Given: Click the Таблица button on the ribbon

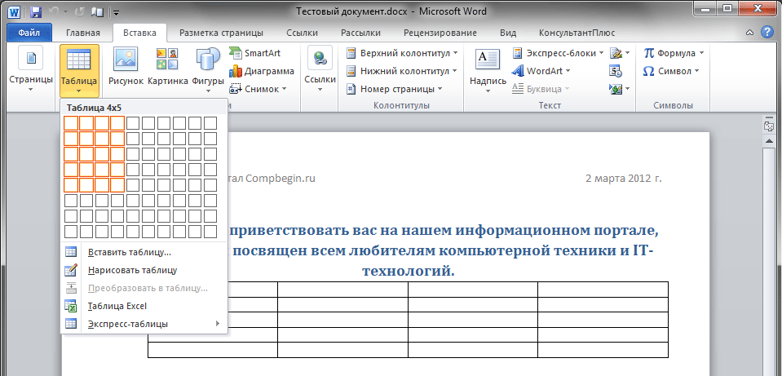Looking at the screenshot, I should [79, 70].
